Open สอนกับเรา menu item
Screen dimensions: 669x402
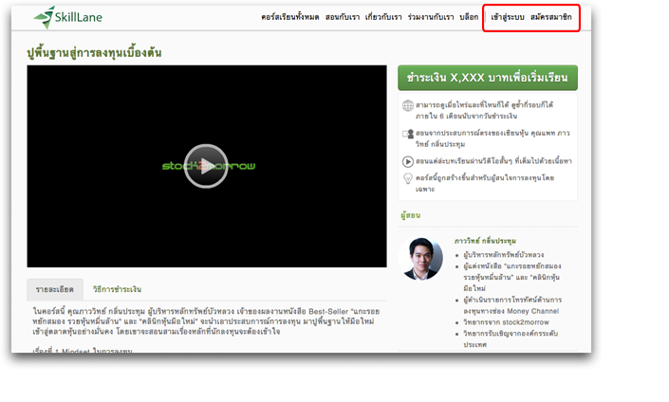pyautogui.click(x=343, y=17)
